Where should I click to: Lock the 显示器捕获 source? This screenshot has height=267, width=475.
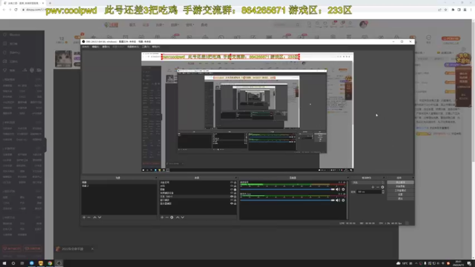235,204
